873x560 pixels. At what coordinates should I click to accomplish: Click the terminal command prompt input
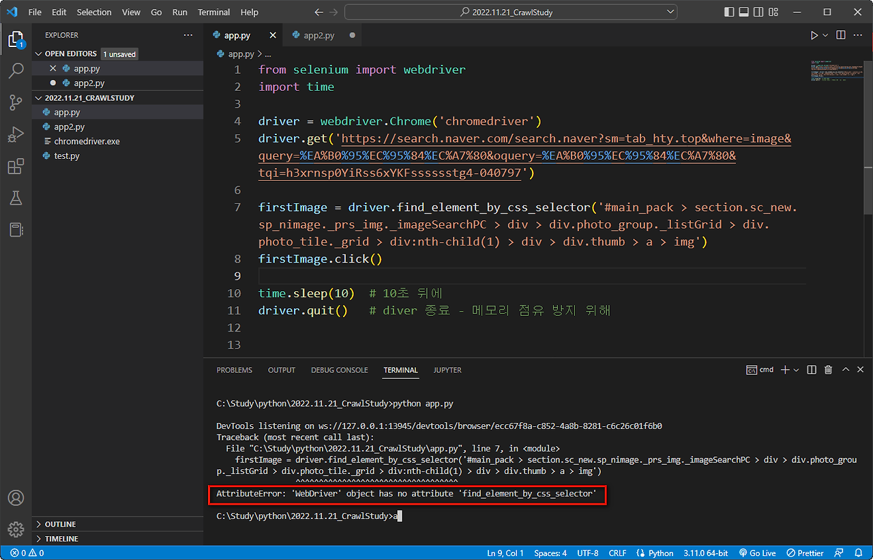[399, 516]
